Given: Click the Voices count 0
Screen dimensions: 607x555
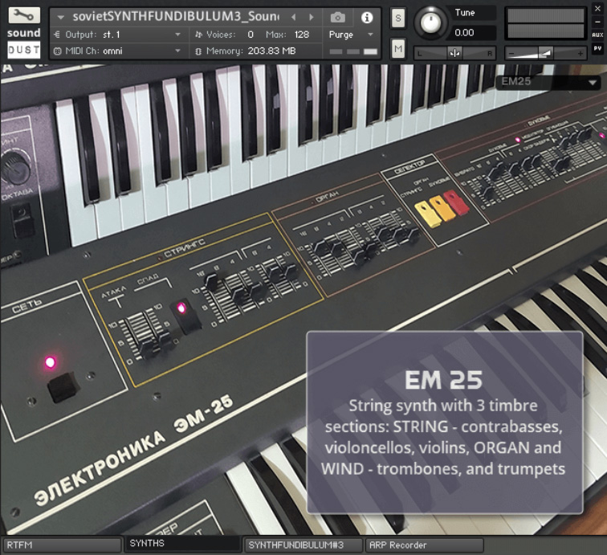Looking at the screenshot, I should pos(251,35).
